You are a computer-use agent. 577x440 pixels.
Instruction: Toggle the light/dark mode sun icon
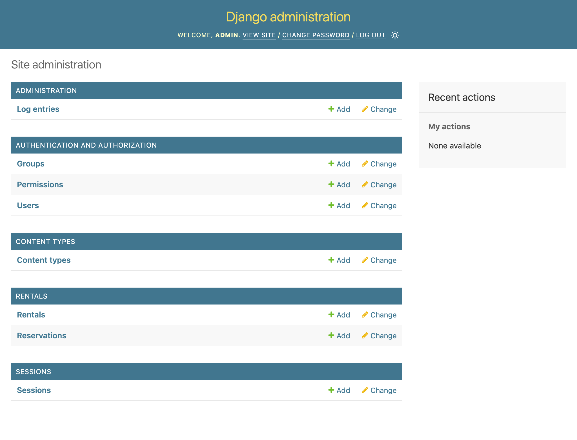(x=395, y=35)
